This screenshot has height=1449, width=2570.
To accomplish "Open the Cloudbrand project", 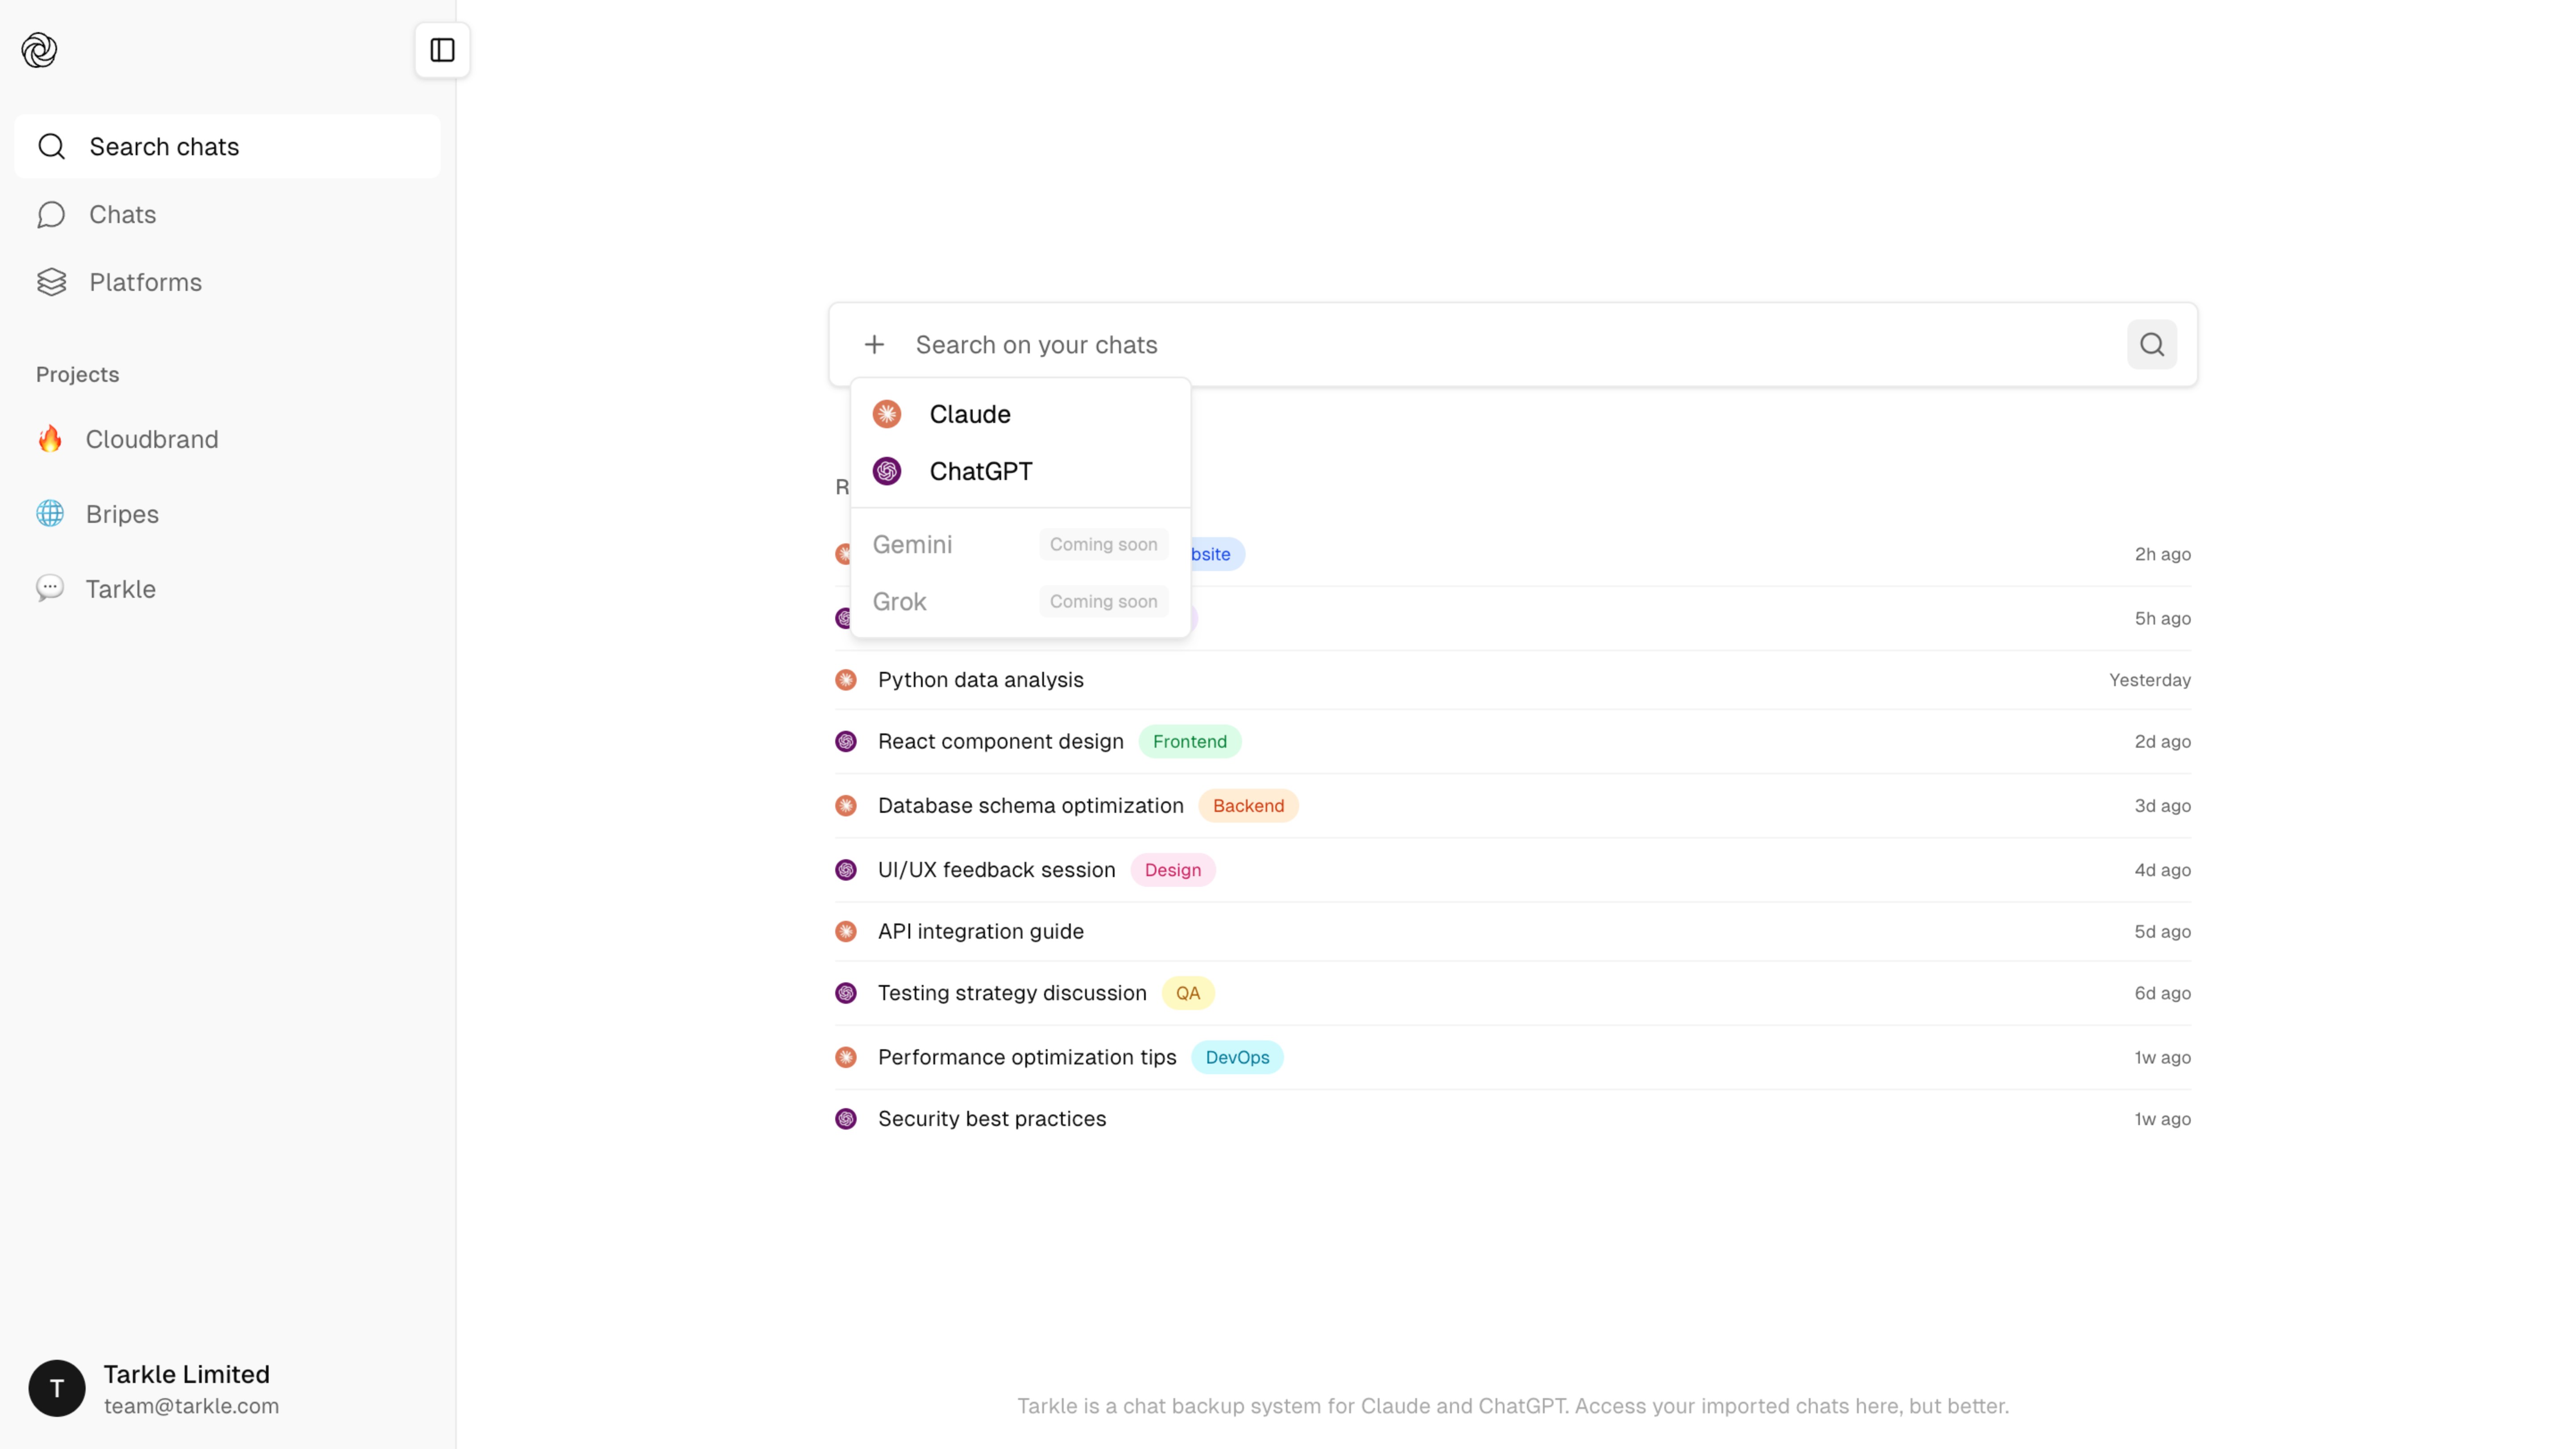I will (x=151, y=439).
